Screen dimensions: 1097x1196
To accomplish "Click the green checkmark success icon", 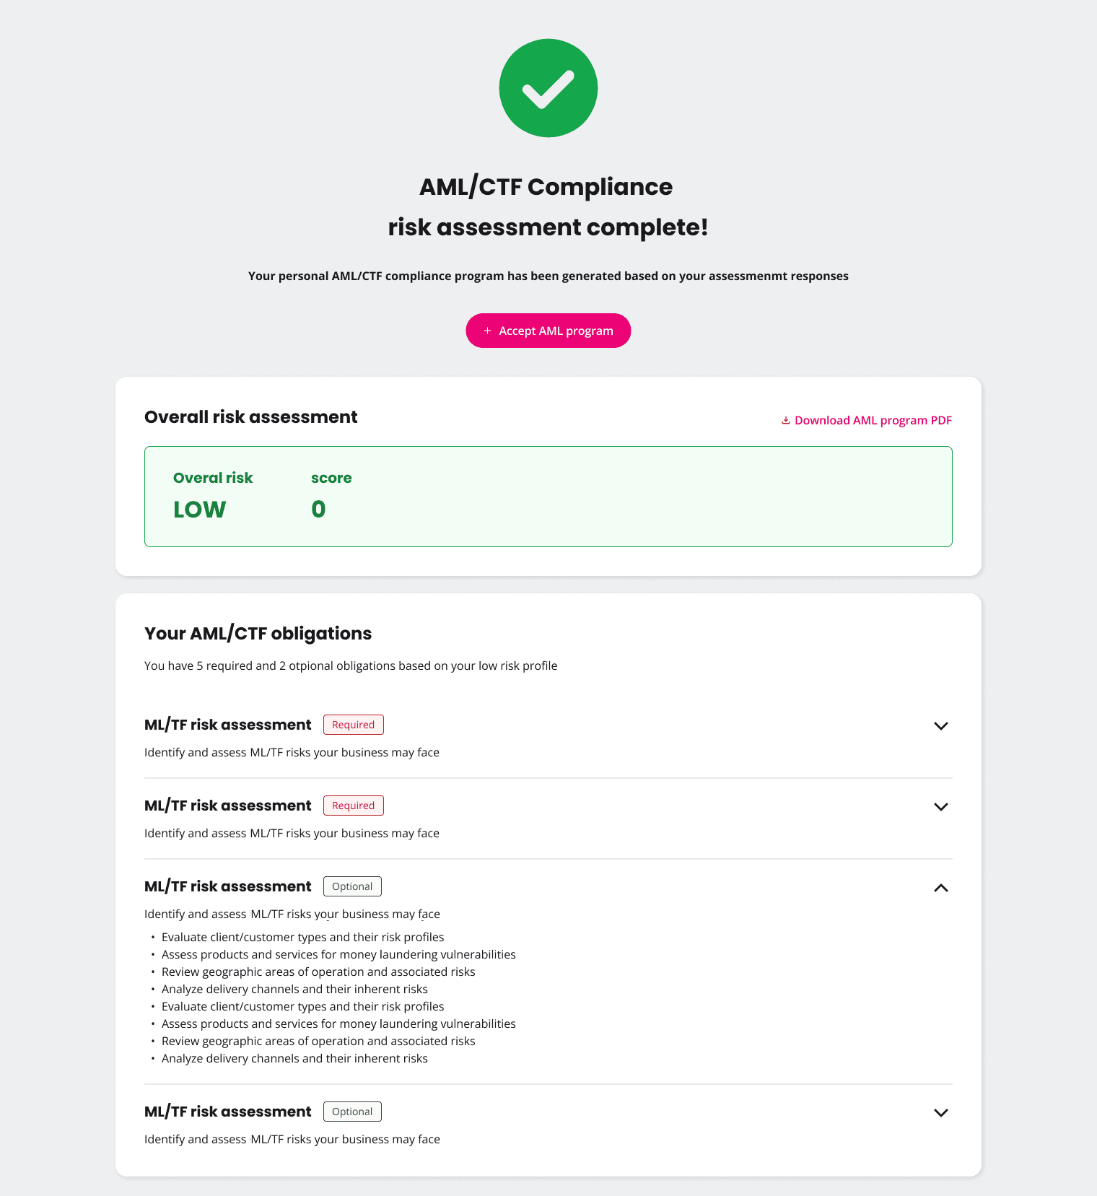I will [x=548, y=88].
